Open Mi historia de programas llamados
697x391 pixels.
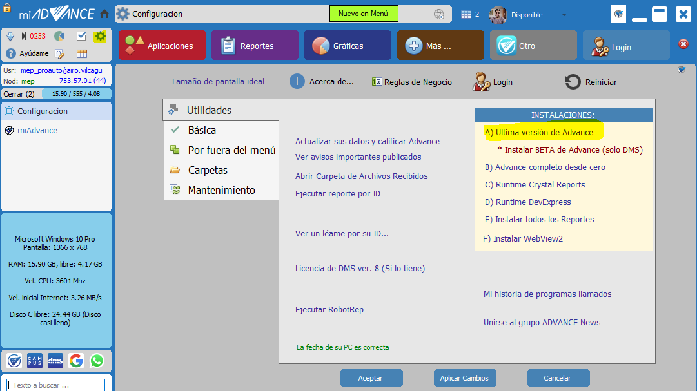coord(547,294)
